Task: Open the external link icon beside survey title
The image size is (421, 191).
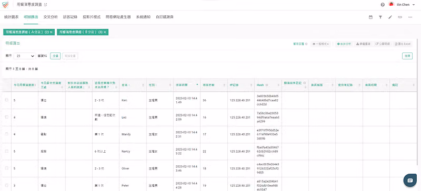Action: (45, 5)
